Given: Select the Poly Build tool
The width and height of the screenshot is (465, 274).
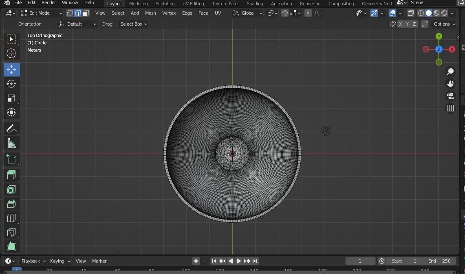Looking at the screenshot, I should click(x=11, y=246).
